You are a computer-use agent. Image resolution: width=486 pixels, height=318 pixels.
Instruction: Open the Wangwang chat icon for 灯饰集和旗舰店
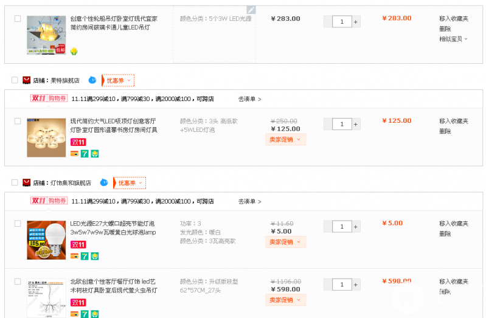[104, 182]
